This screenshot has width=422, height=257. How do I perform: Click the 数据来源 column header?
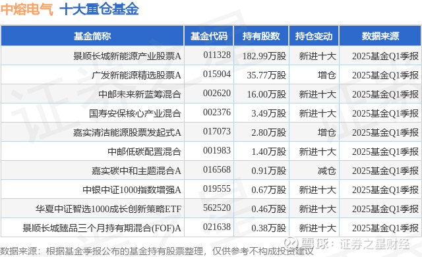pos(380,36)
